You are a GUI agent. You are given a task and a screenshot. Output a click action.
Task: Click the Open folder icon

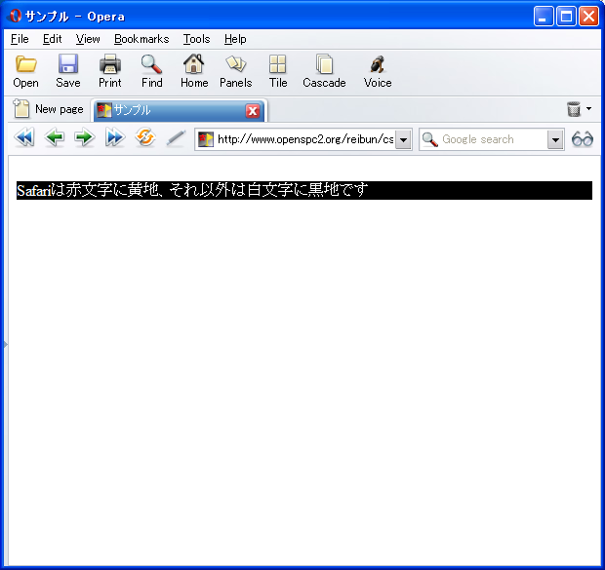point(26,65)
